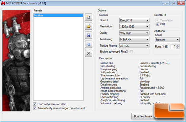Click the Hi-quality shadow filtering value
Image resolution: width=186 pixels, height=122 pixels.
[145, 97]
